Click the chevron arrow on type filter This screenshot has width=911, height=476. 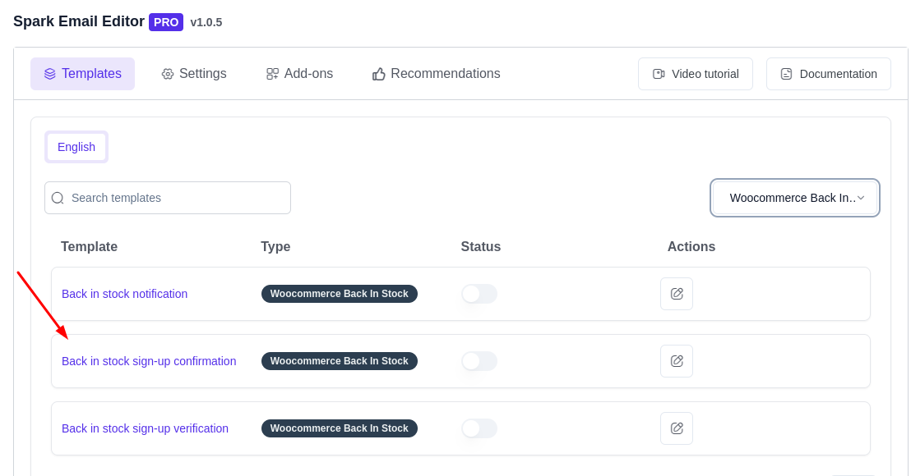pos(861,198)
